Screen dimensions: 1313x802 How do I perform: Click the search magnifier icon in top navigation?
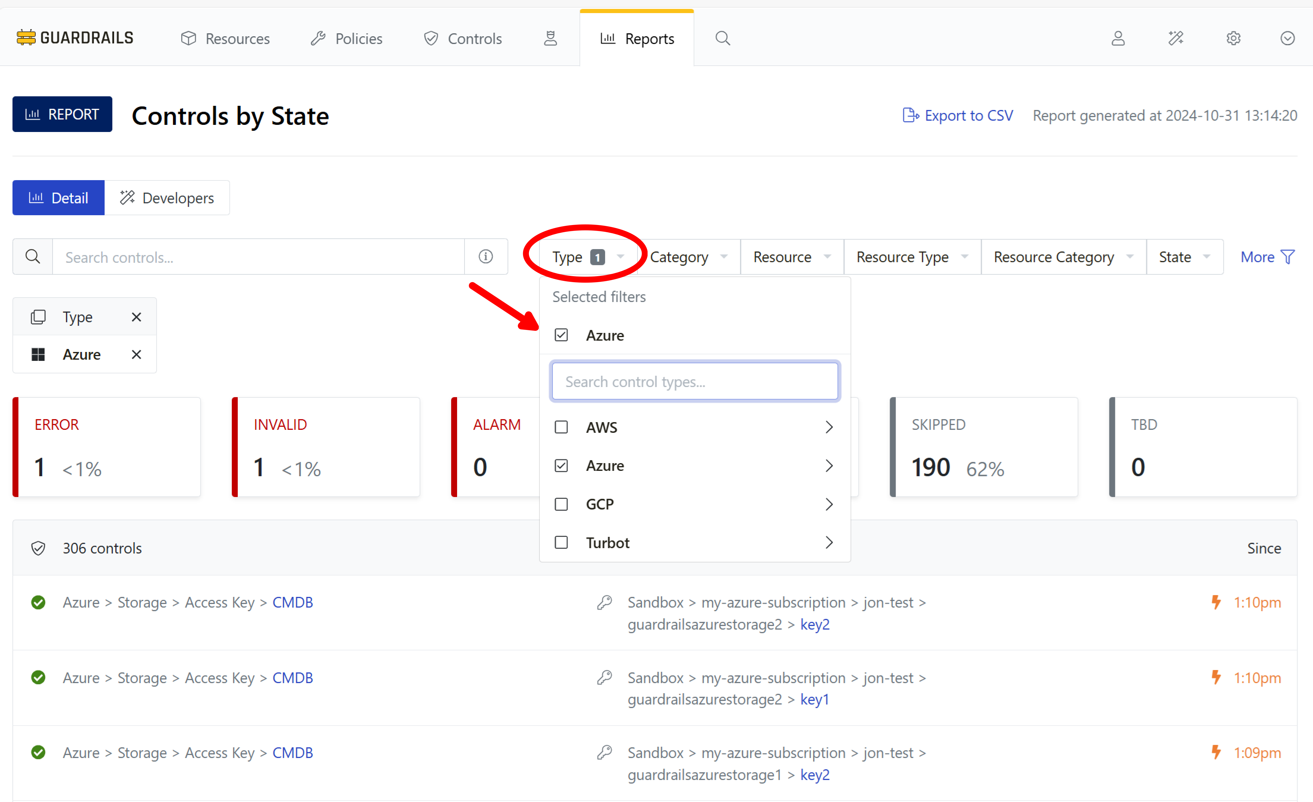[x=722, y=38]
